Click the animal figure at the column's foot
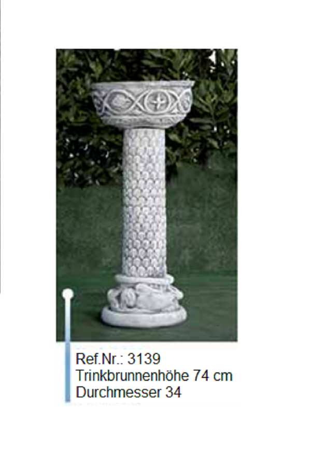Image resolution: width=311 pixels, height=462 pixels. point(144,297)
